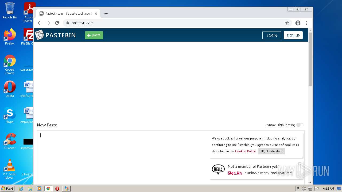Click network icon in system tray
Image resolution: width=342 pixels, height=192 pixels.
(310, 189)
